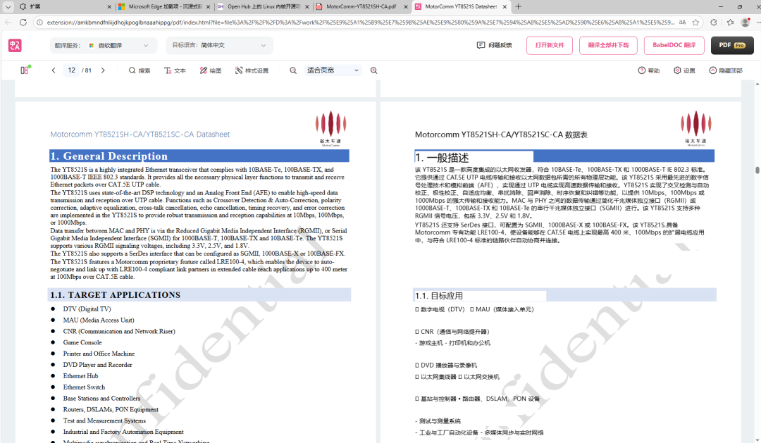Click the Game Console bullet

pos(82,342)
